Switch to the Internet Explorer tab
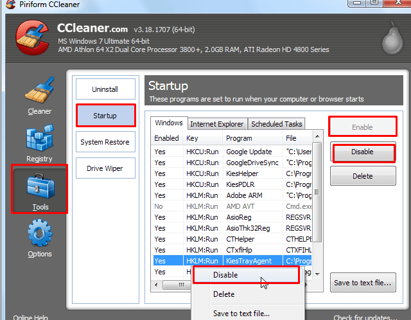The image size is (411, 320). click(217, 124)
